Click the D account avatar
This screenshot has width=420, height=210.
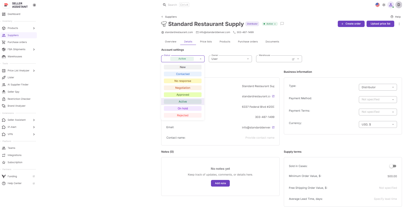tap(399, 5)
